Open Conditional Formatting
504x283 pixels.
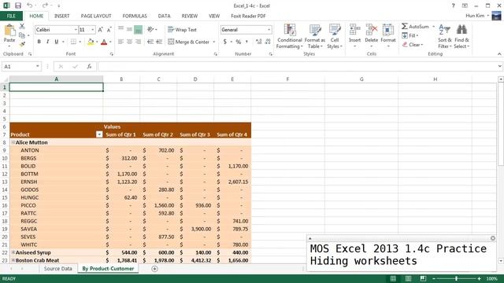290,36
